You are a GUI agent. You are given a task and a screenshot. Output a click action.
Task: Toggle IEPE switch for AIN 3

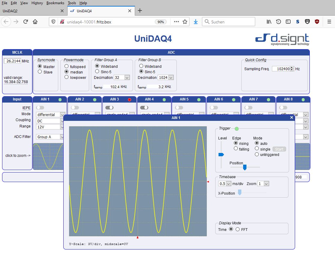point(109,108)
